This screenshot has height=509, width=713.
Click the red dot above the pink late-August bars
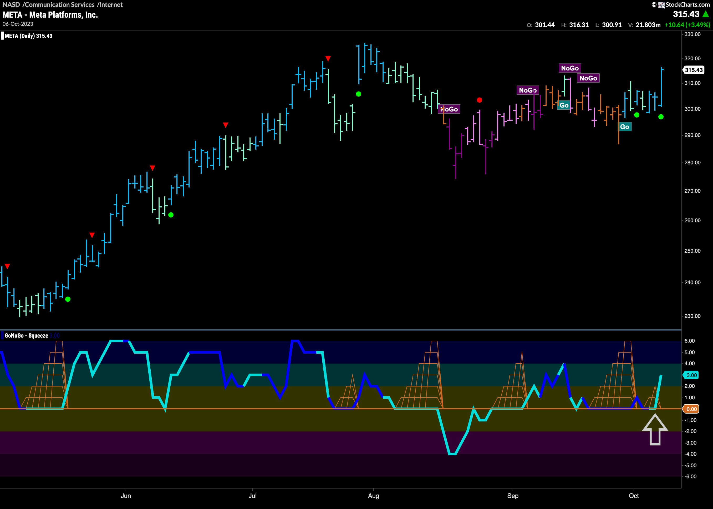tap(480, 100)
